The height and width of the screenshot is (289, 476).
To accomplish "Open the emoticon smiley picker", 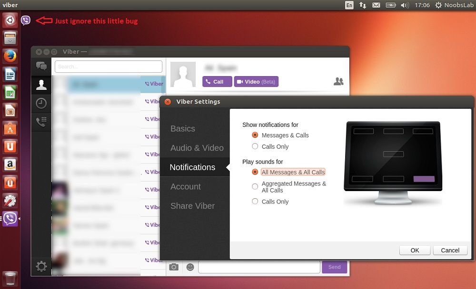I will (190, 267).
